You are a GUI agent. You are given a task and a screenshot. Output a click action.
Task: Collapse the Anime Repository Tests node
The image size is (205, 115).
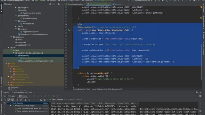11,106
